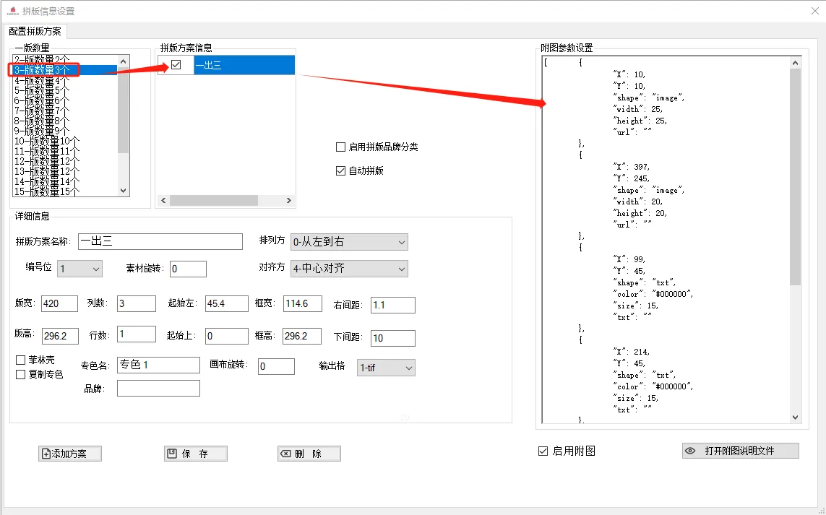826x515 pixels.
Task: Select 6-版数量6个 list item
Action: click(x=65, y=100)
